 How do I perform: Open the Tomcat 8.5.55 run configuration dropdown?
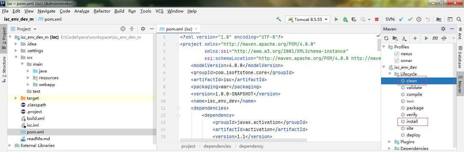tap(308, 19)
